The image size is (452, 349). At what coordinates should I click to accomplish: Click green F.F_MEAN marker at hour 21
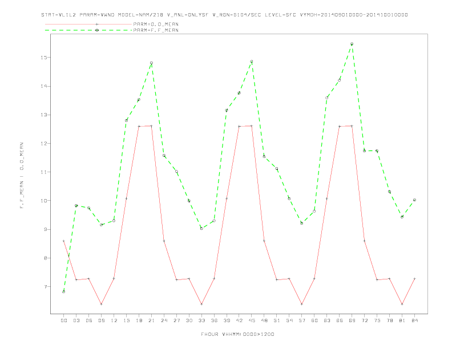(x=151, y=63)
